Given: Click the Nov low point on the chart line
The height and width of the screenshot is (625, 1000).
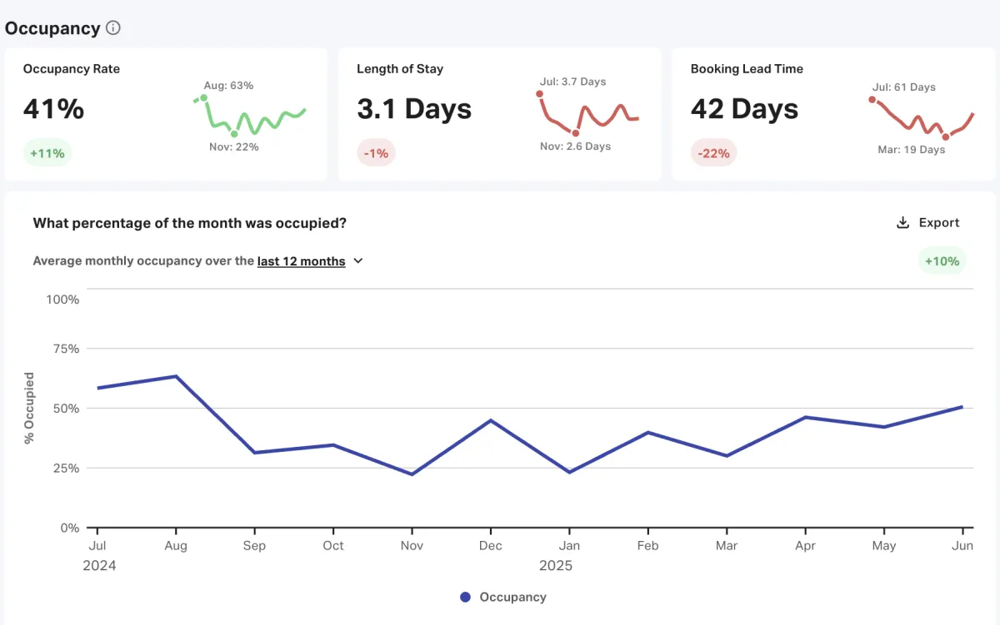Looking at the screenshot, I should (x=412, y=474).
